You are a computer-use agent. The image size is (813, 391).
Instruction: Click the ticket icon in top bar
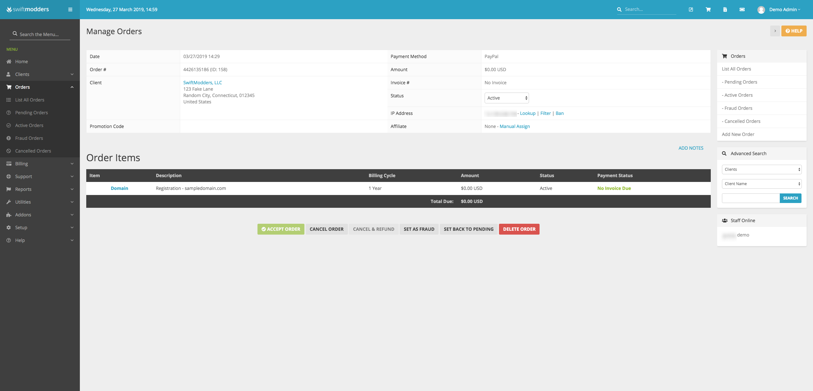[742, 10]
